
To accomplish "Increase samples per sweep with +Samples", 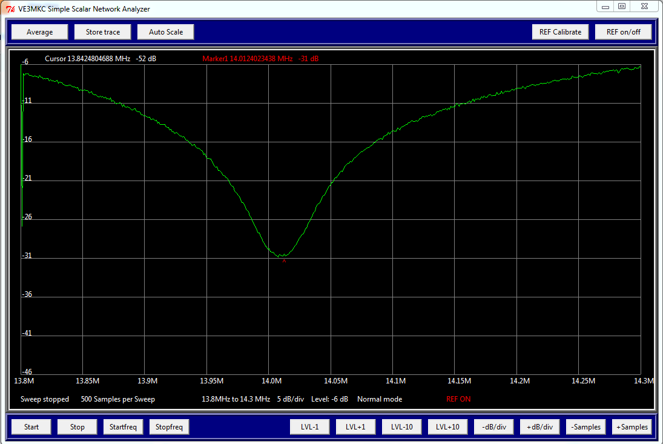I will point(632,426).
